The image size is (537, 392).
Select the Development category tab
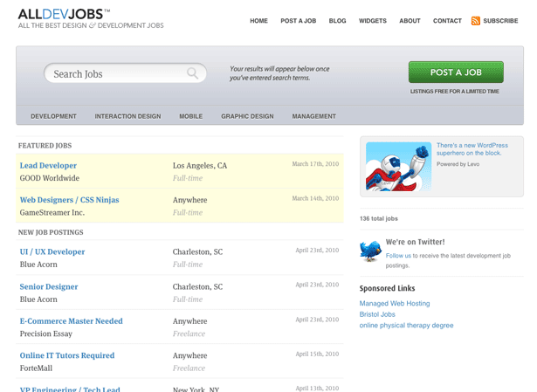coord(53,116)
